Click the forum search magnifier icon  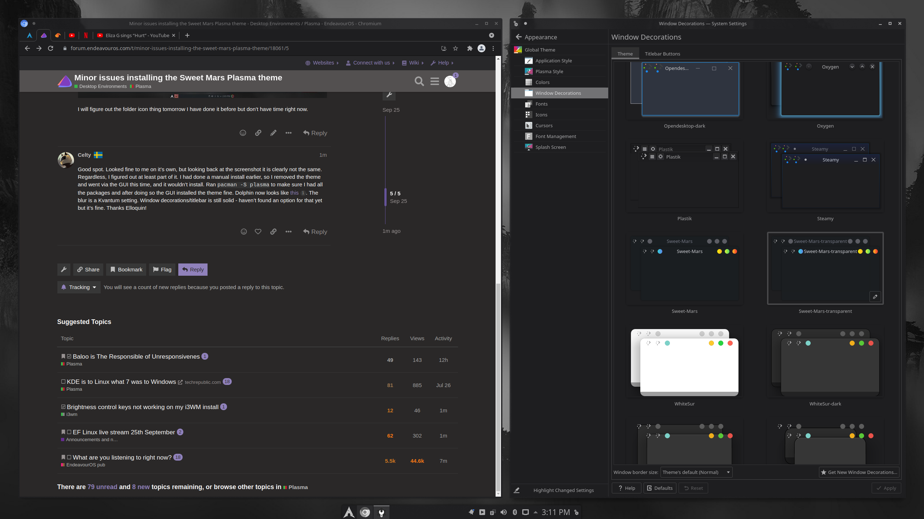(x=419, y=81)
